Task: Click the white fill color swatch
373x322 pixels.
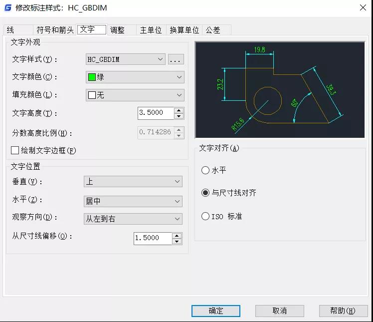Action: pyautogui.click(x=92, y=95)
